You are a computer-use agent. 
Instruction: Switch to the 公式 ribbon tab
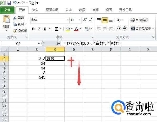[68, 10]
